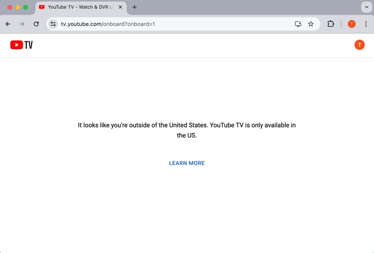Click the YouTube TV logo
Screen dimensions: 374x253
click(22, 45)
